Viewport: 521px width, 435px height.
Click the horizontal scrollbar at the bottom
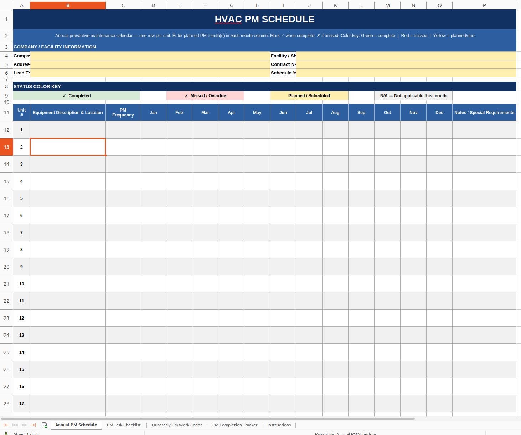coord(208,418)
